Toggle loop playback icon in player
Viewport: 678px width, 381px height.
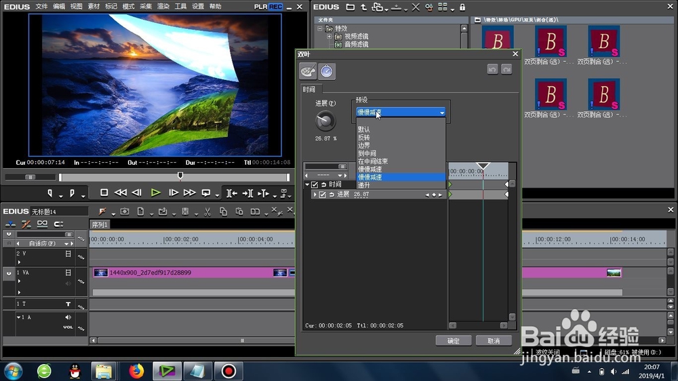coord(206,193)
